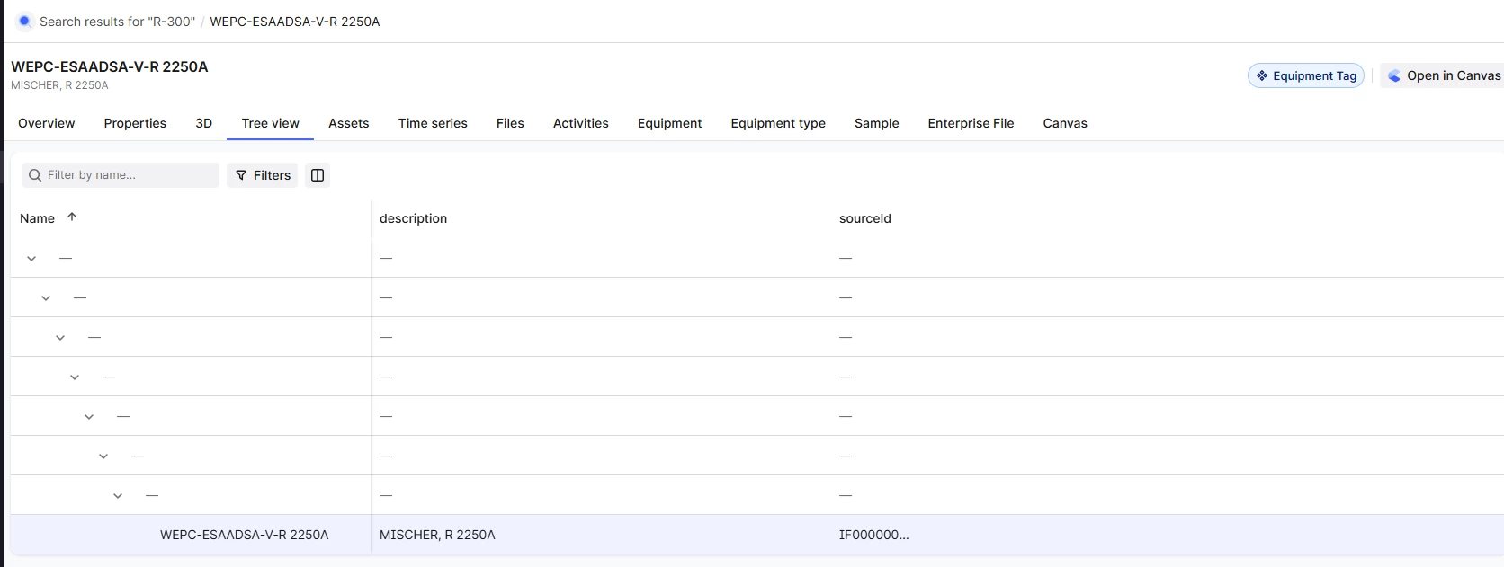Click Search results for "R-300" breadcrumb link
The width and height of the screenshot is (1504, 567).
click(117, 22)
